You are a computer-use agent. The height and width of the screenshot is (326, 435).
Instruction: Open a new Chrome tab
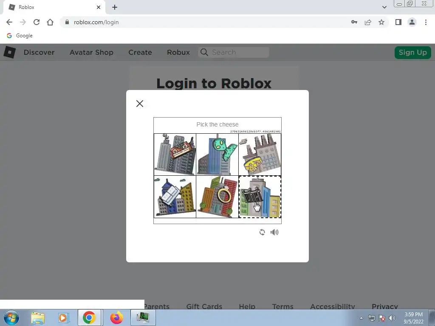click(115, 7)
